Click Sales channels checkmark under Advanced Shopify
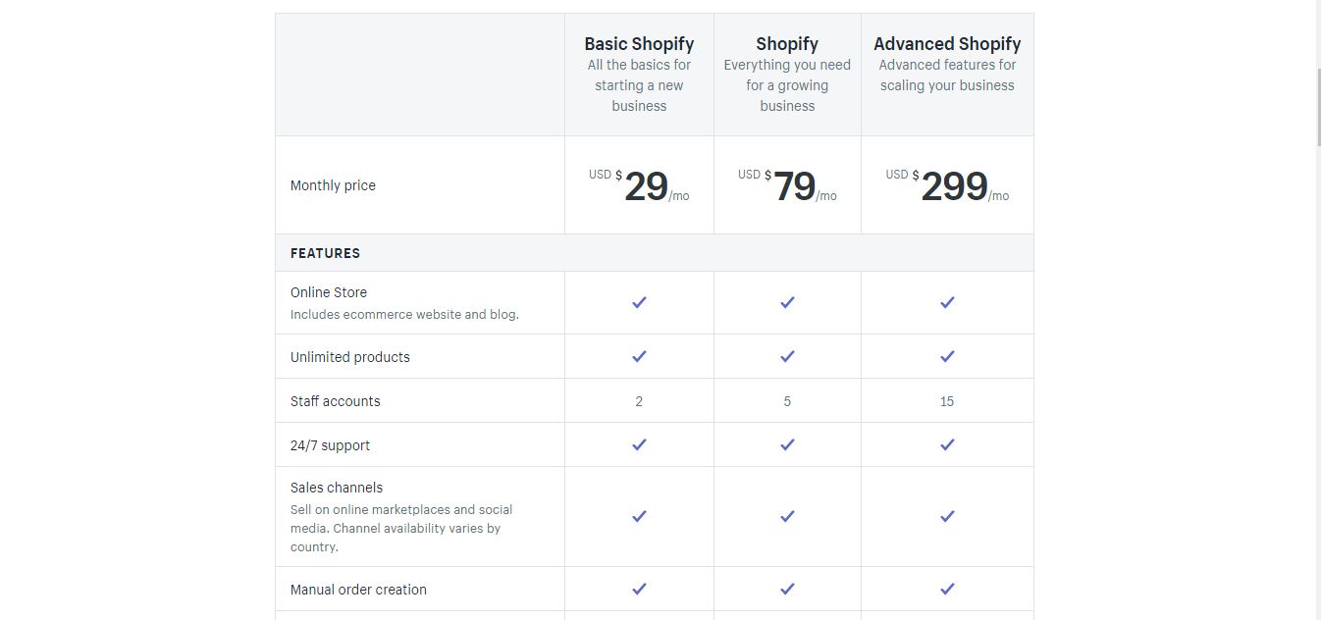The image size is (1321, 620). (x=947, y=516)
